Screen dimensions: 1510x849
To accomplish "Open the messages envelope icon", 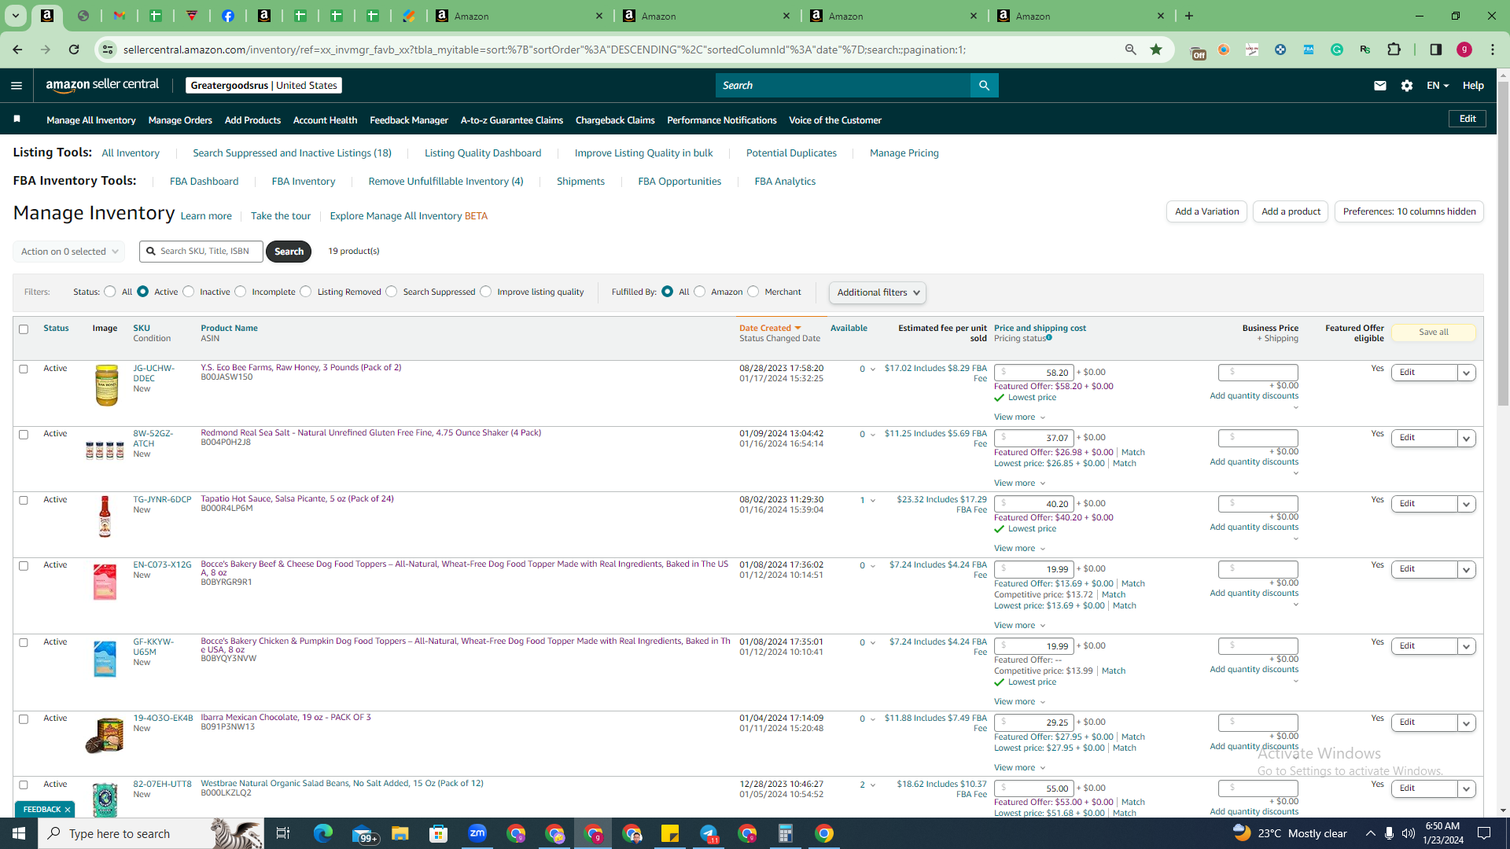I will [1379, 86].
